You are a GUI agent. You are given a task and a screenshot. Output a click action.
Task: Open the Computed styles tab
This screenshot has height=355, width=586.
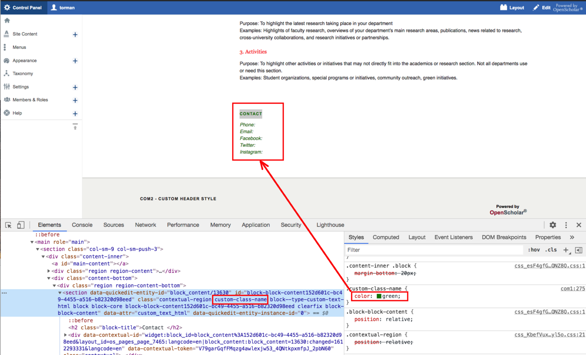coord(385,237)
